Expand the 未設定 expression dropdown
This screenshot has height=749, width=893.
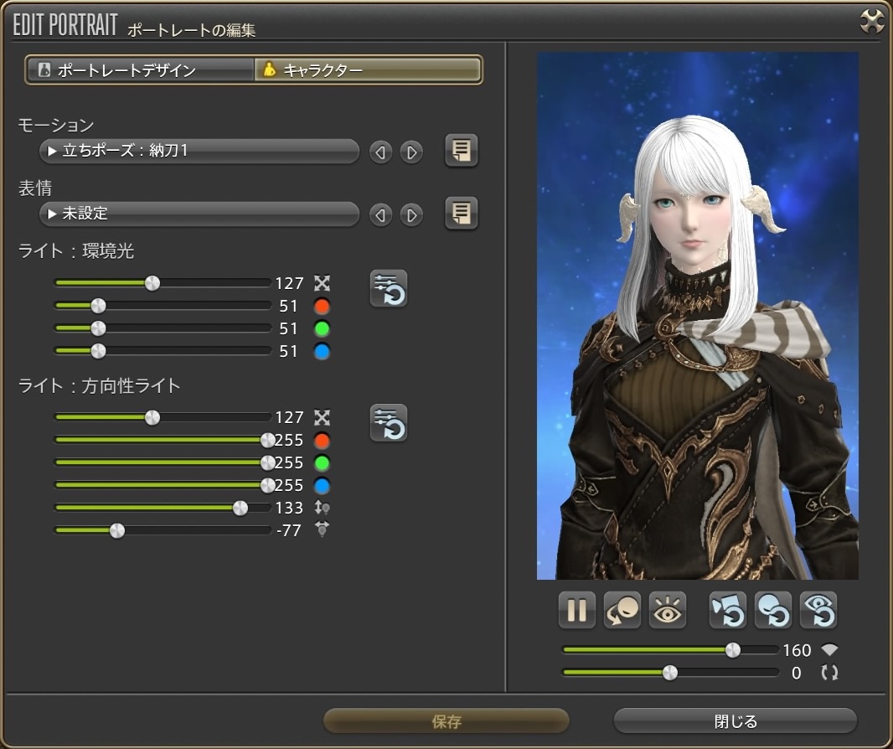(199, 214)
